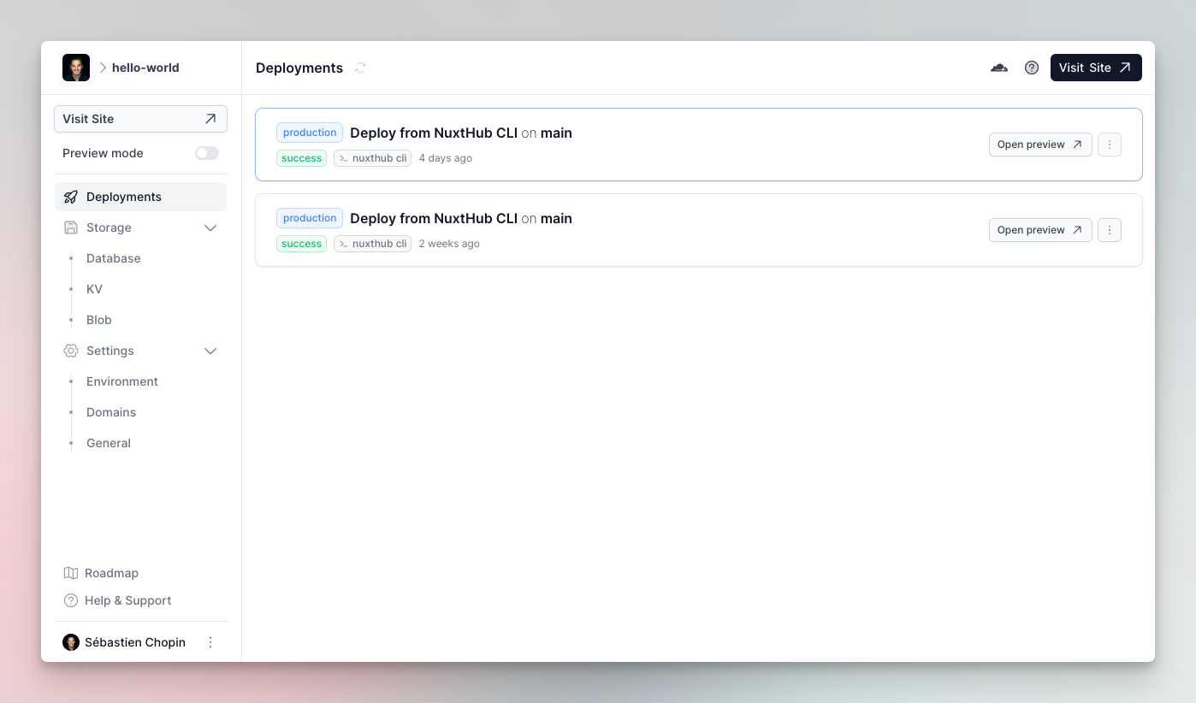Collapse the Storage section
The height and width of the screenshot is (703, 1196).
(210, 227)
